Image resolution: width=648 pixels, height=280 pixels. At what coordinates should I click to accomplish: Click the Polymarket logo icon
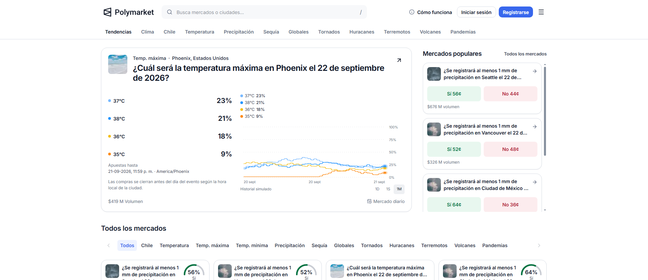[107, 12]
